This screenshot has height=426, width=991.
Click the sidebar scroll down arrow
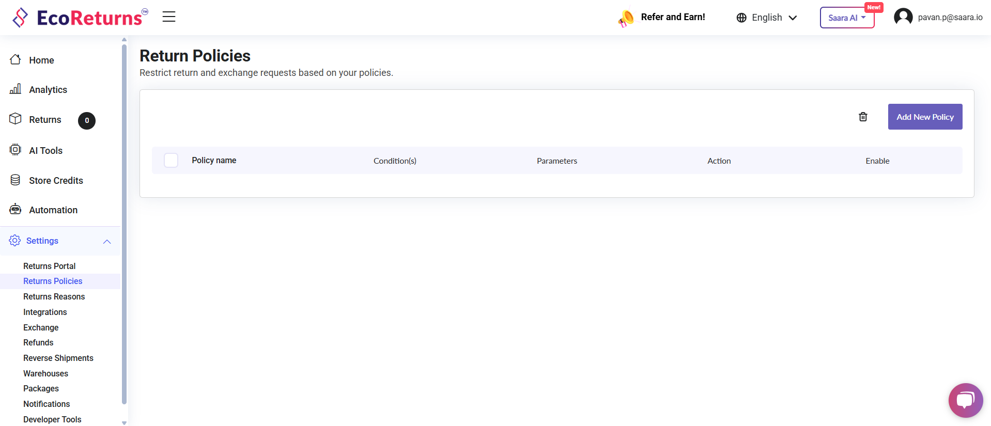(124, 422)
